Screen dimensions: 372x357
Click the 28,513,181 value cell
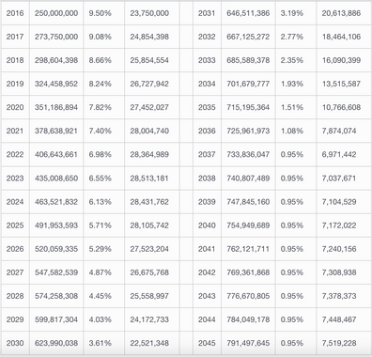[152, 178]
